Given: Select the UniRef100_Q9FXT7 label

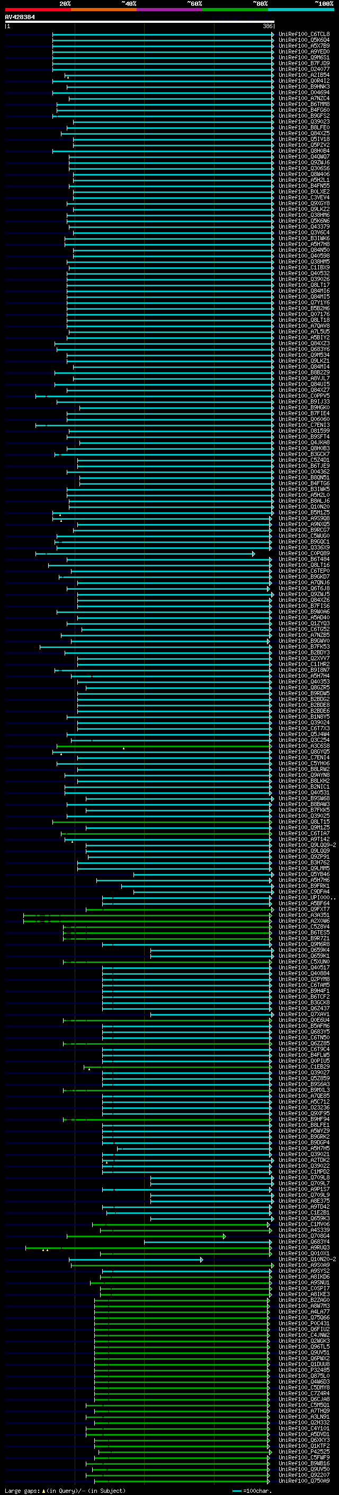Looking at the screenshot, I should (304, 910).
